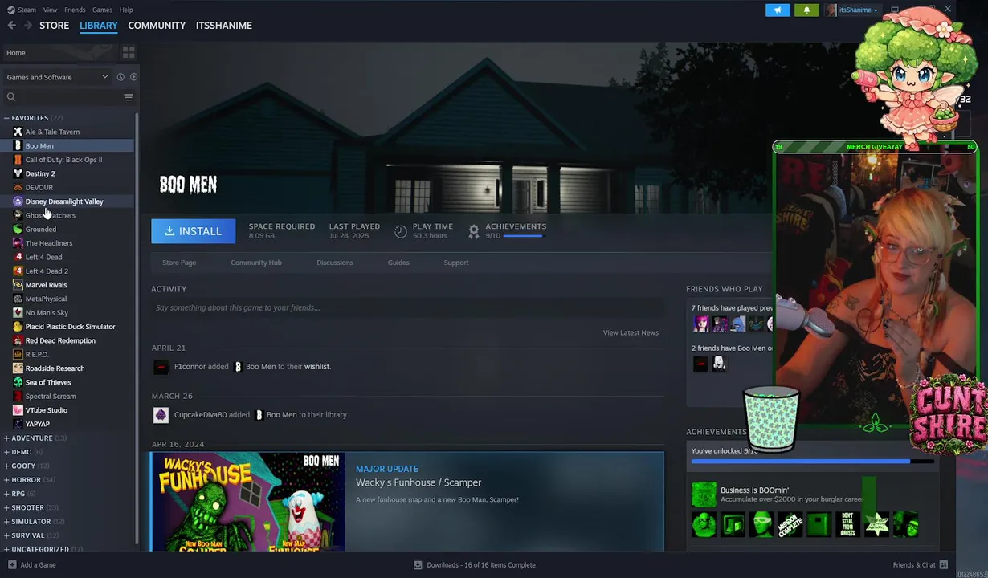The image size is (988, 578).
Task: Open the Friends menu
Action: click(x=75, y=10)
